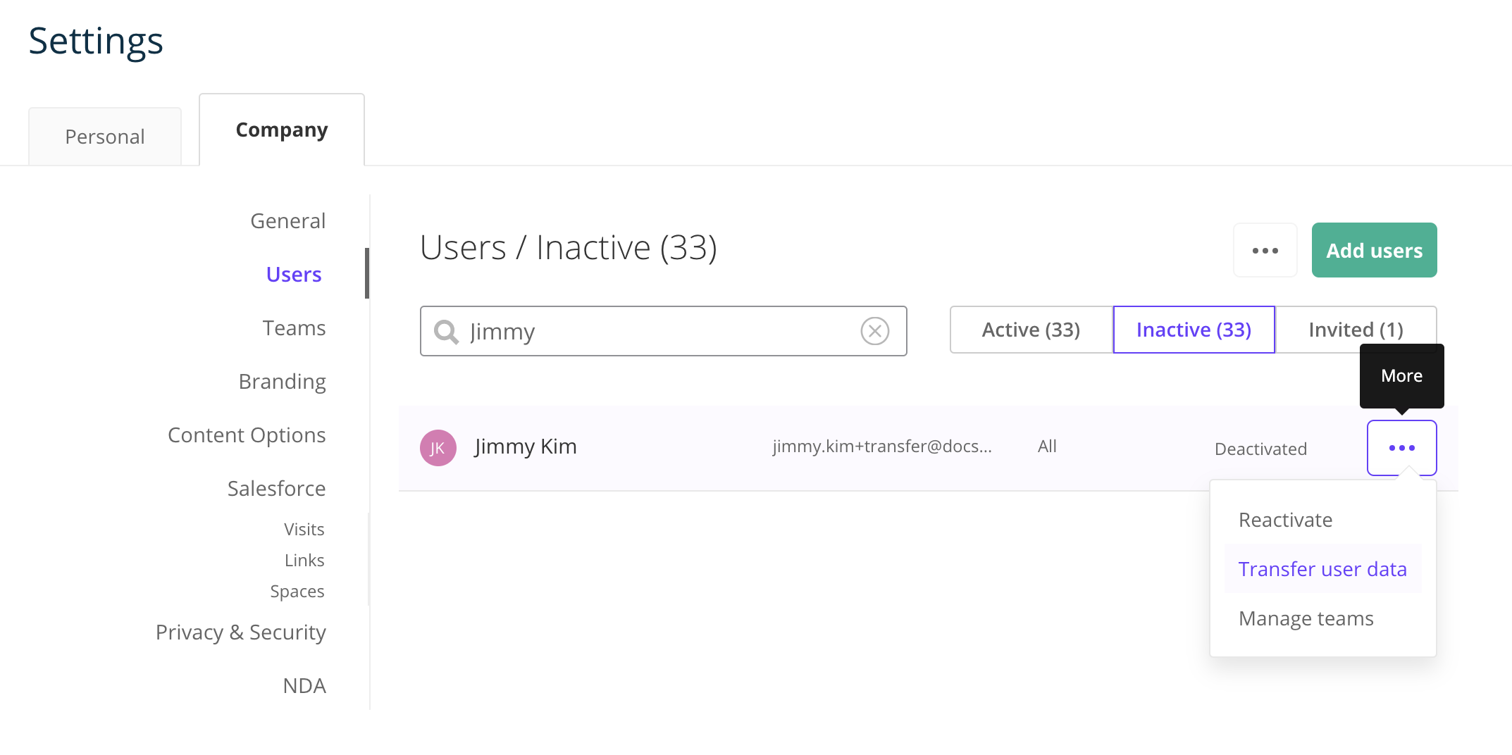Switch to the Personal settings tab
This screenshot has width=1512, height=755.
(x=104, y=136)
